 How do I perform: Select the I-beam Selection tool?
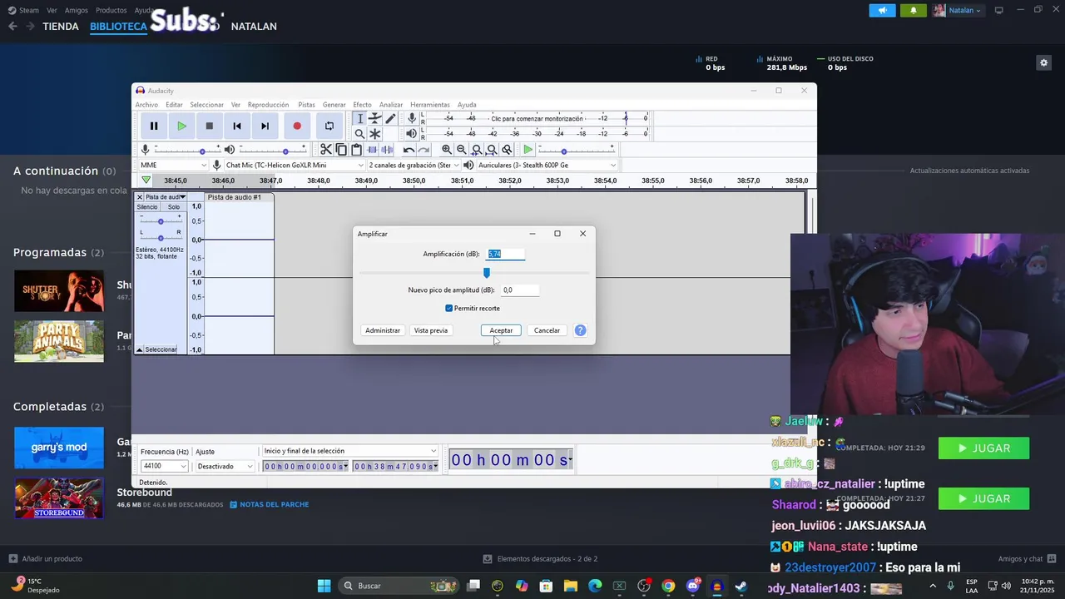point(359,119)
